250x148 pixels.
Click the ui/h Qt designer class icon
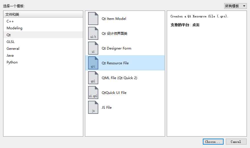(93, 33)
